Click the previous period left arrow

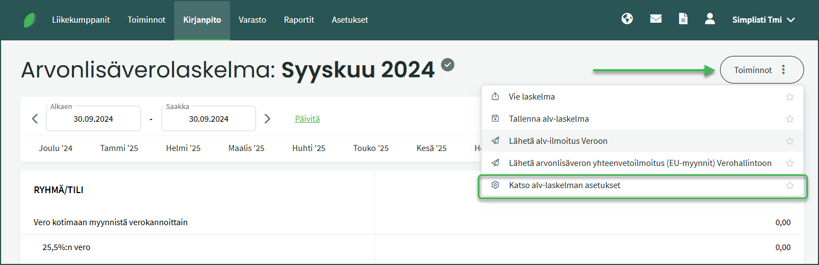click(35, 118)
